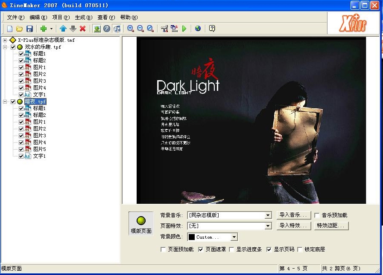
Task: Open the 查看(V) menu
Action: (106, 17)
